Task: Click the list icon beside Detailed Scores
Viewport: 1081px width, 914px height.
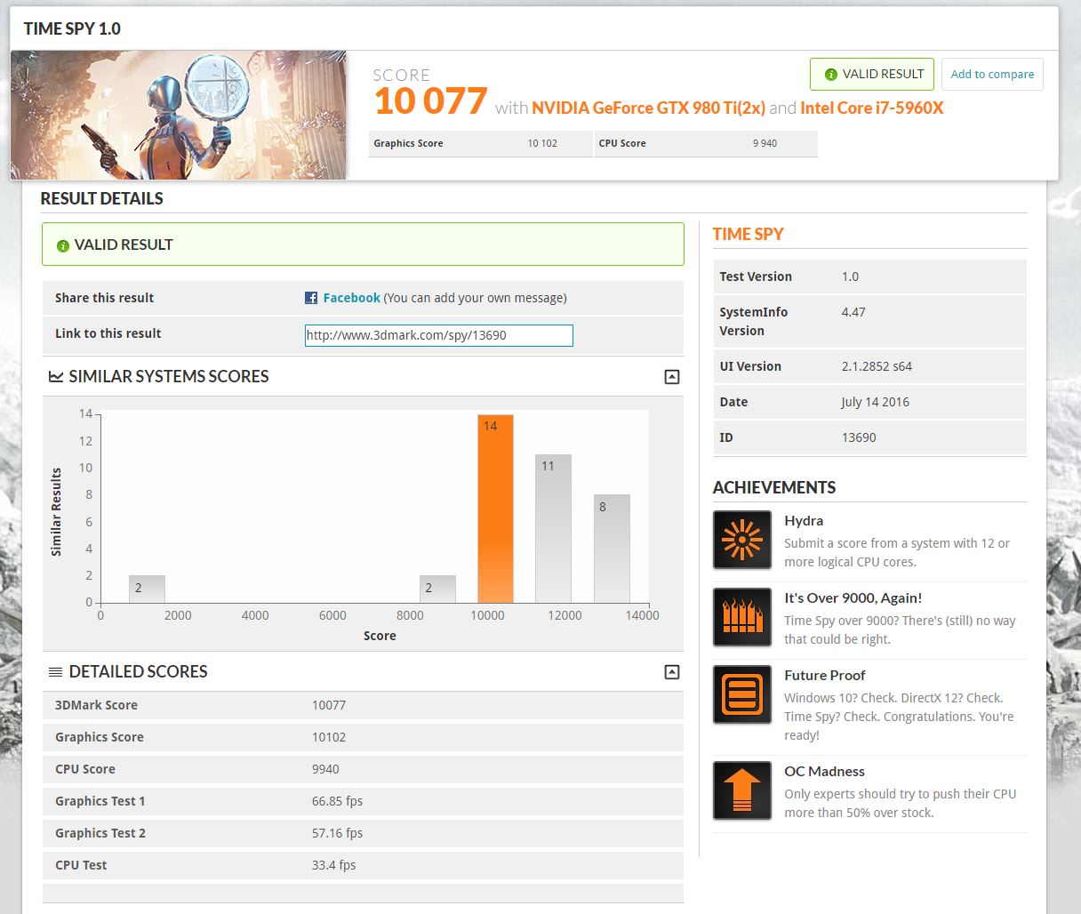Action: [x=56, y=672]
